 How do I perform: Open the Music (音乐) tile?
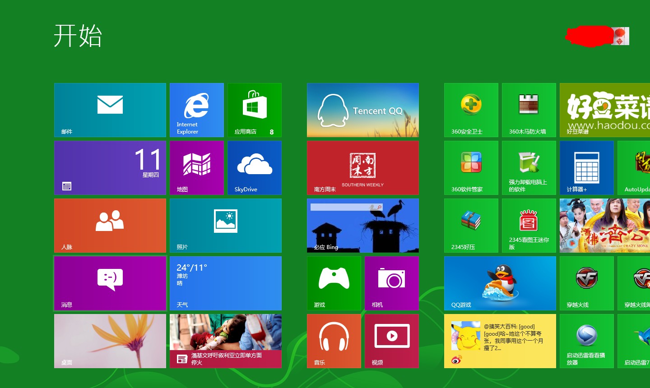point(334,341)
